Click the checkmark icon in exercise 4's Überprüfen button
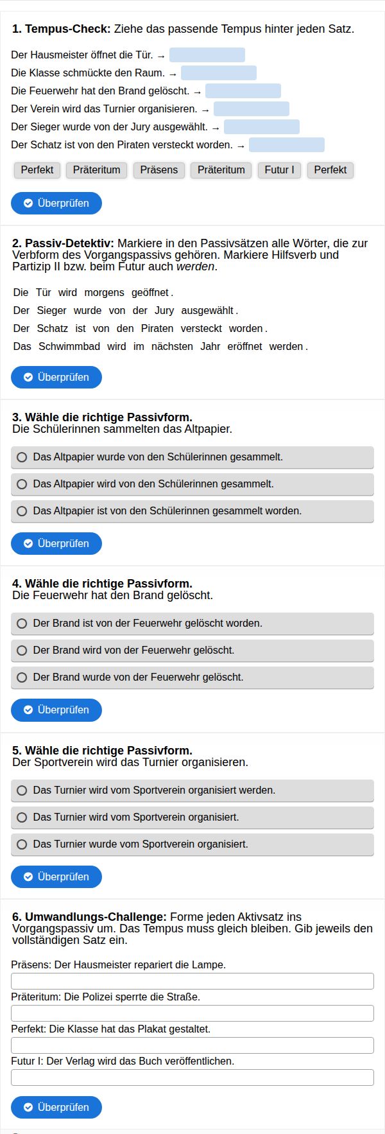The image size is (385, 1134). [x=28, y=710]
